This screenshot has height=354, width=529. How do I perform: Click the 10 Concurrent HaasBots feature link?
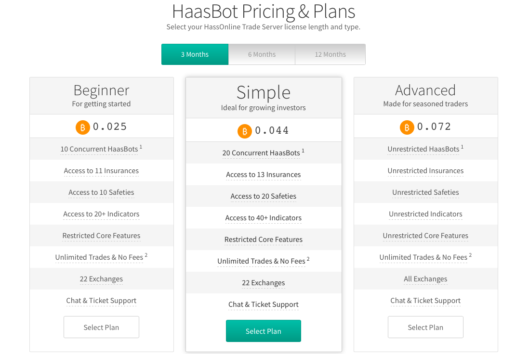(99, 149)
